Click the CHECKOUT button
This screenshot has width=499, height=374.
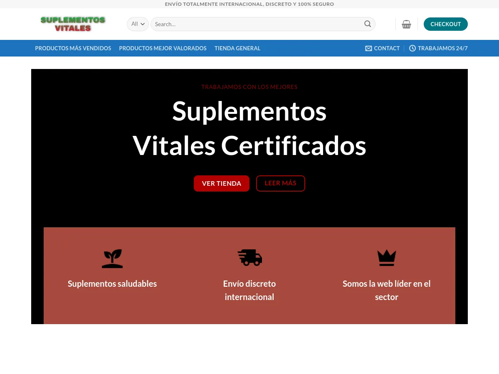click(445, 24)
